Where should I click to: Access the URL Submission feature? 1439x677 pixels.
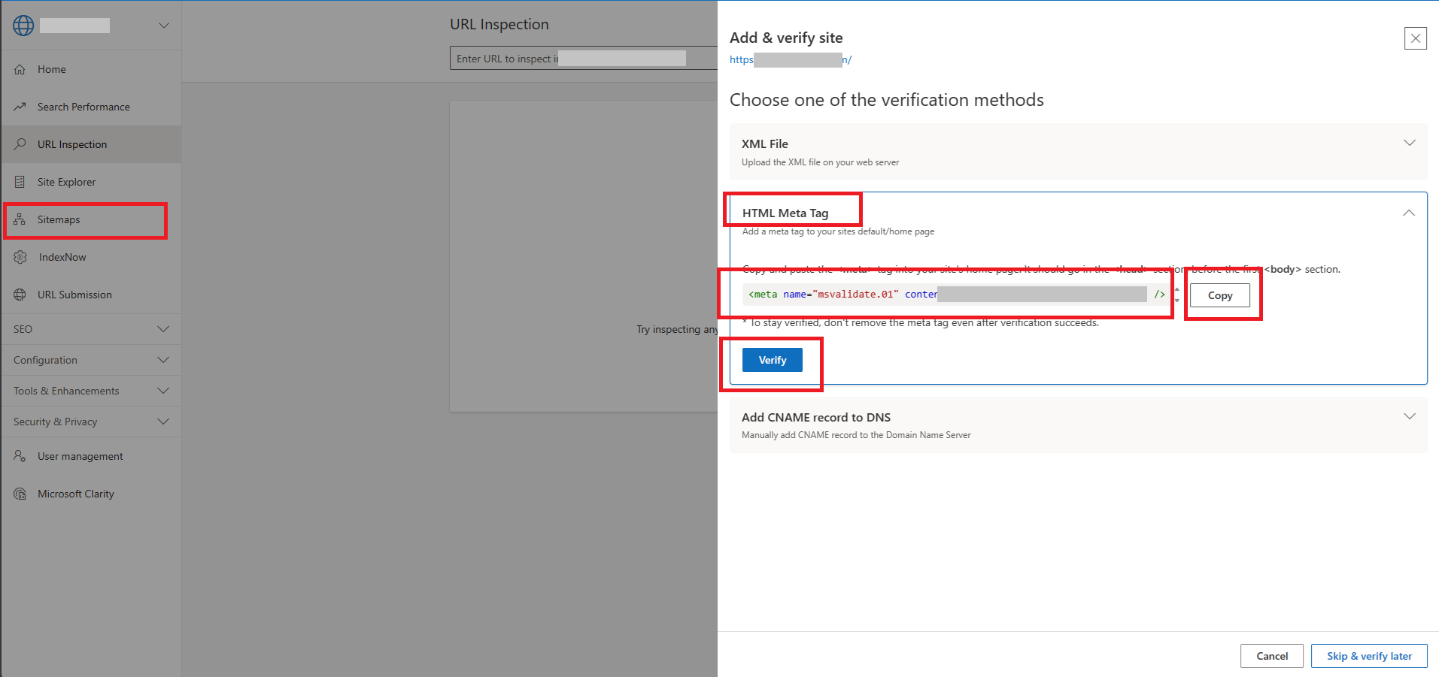point(74,294)
